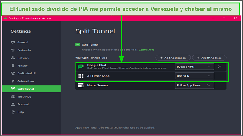This screenshot has height=136, width=243.
Task: Click the Account person icon
Action: [13, 104]
